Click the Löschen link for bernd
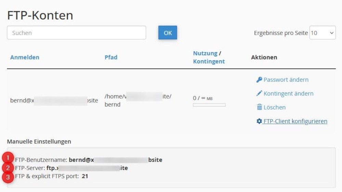 click(x=274, y=107)
